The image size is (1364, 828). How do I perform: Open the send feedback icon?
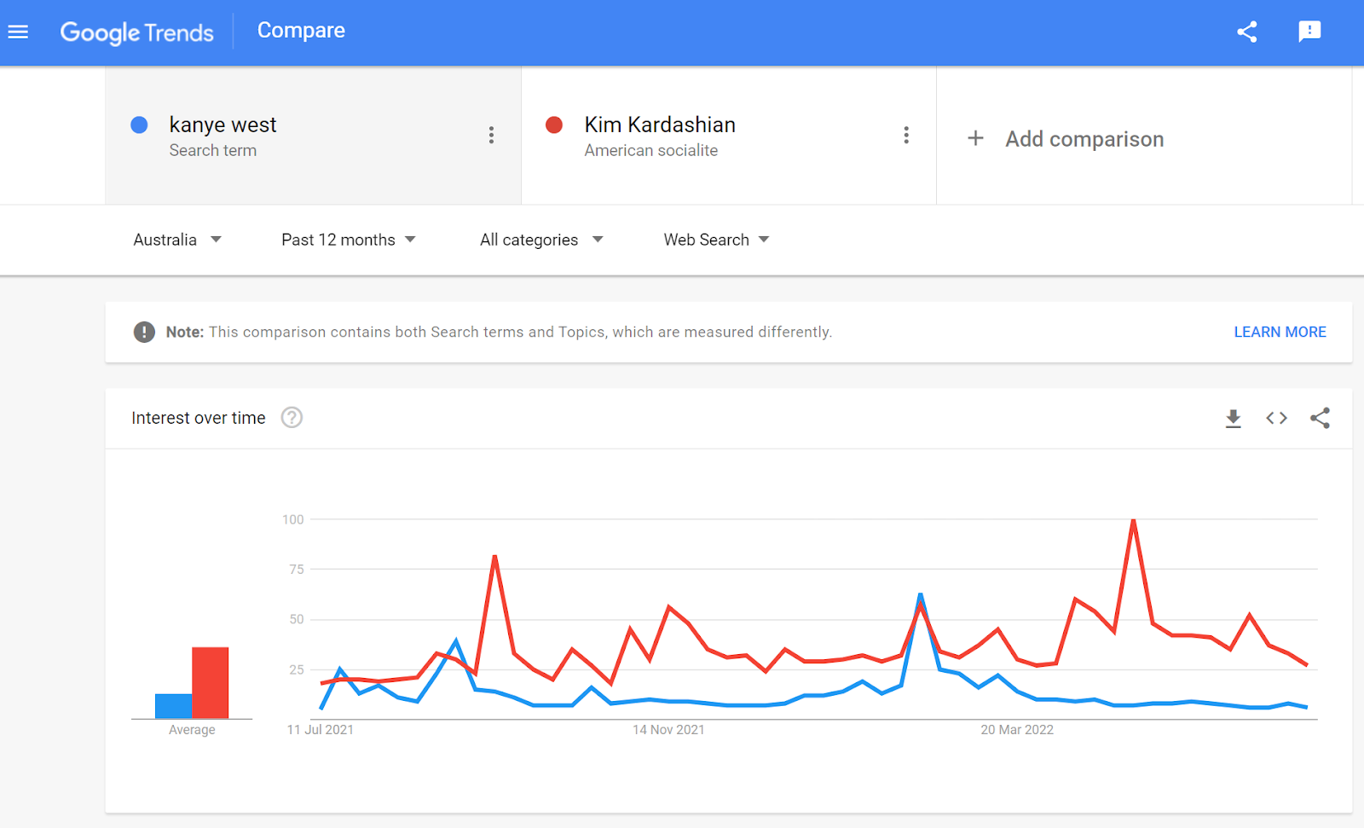(x=1309, y=32)
